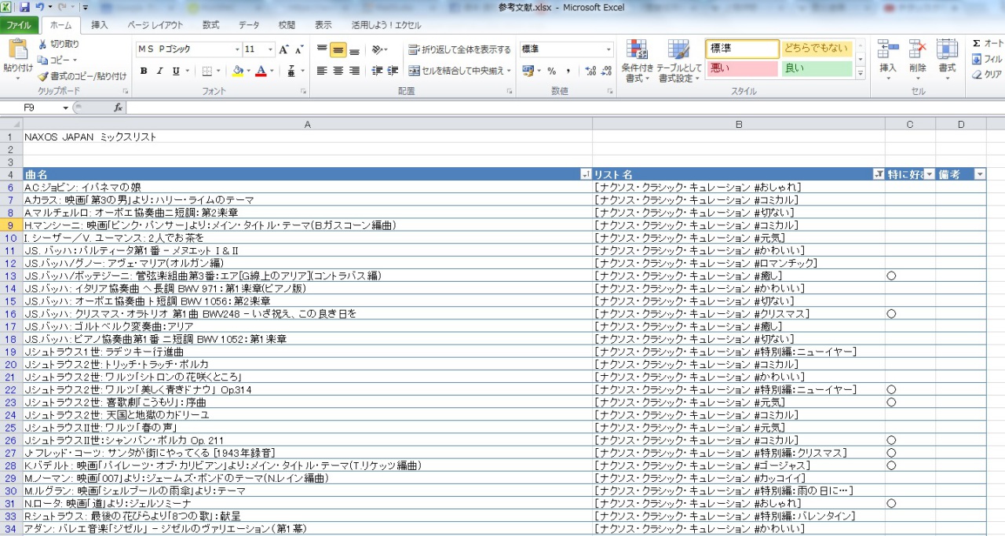Click the Fill Color paint bucket icon
1005x536 pixels.
(x=238, y=71)
